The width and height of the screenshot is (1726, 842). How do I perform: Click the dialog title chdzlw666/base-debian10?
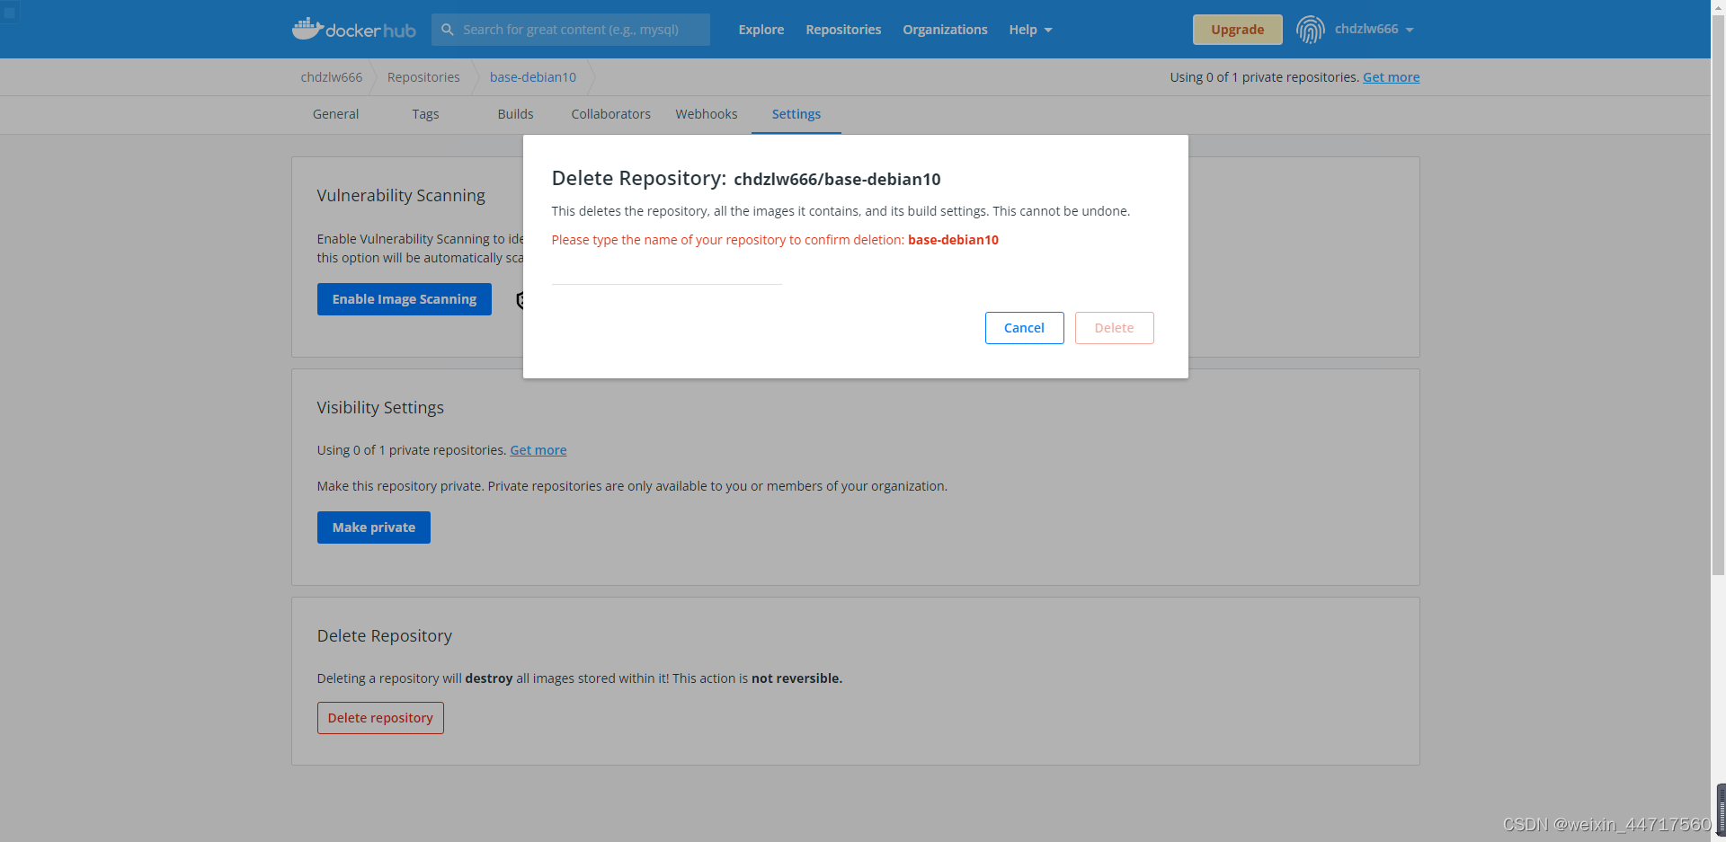(x=837, y=180)
